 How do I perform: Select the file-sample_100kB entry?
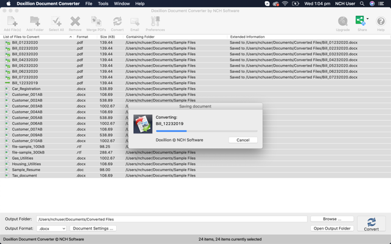coord(28,147)
